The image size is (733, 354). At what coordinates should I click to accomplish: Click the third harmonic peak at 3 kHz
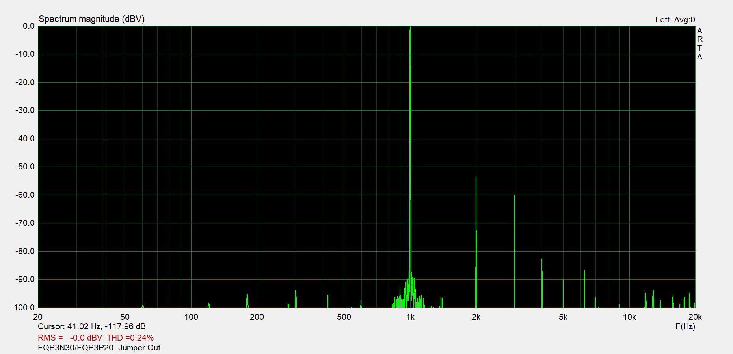pyautogui.click(x=515, y=251)
